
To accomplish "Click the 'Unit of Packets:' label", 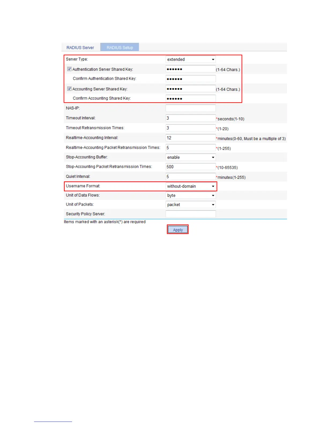I will (80, 204).
